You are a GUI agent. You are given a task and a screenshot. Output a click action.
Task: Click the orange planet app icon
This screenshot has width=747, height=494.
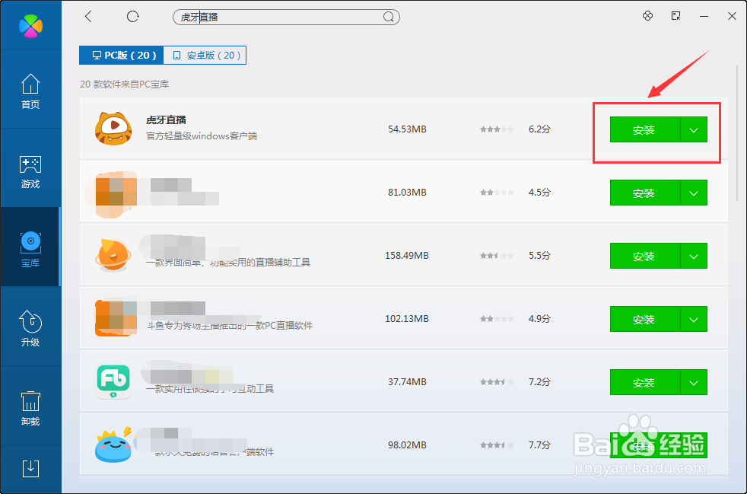113,256
